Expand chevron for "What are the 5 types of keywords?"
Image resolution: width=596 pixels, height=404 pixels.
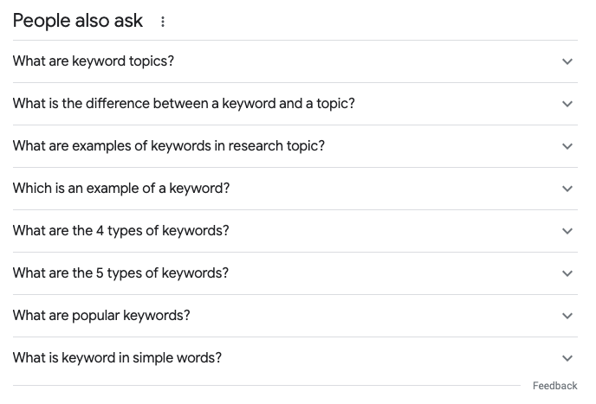567,273
